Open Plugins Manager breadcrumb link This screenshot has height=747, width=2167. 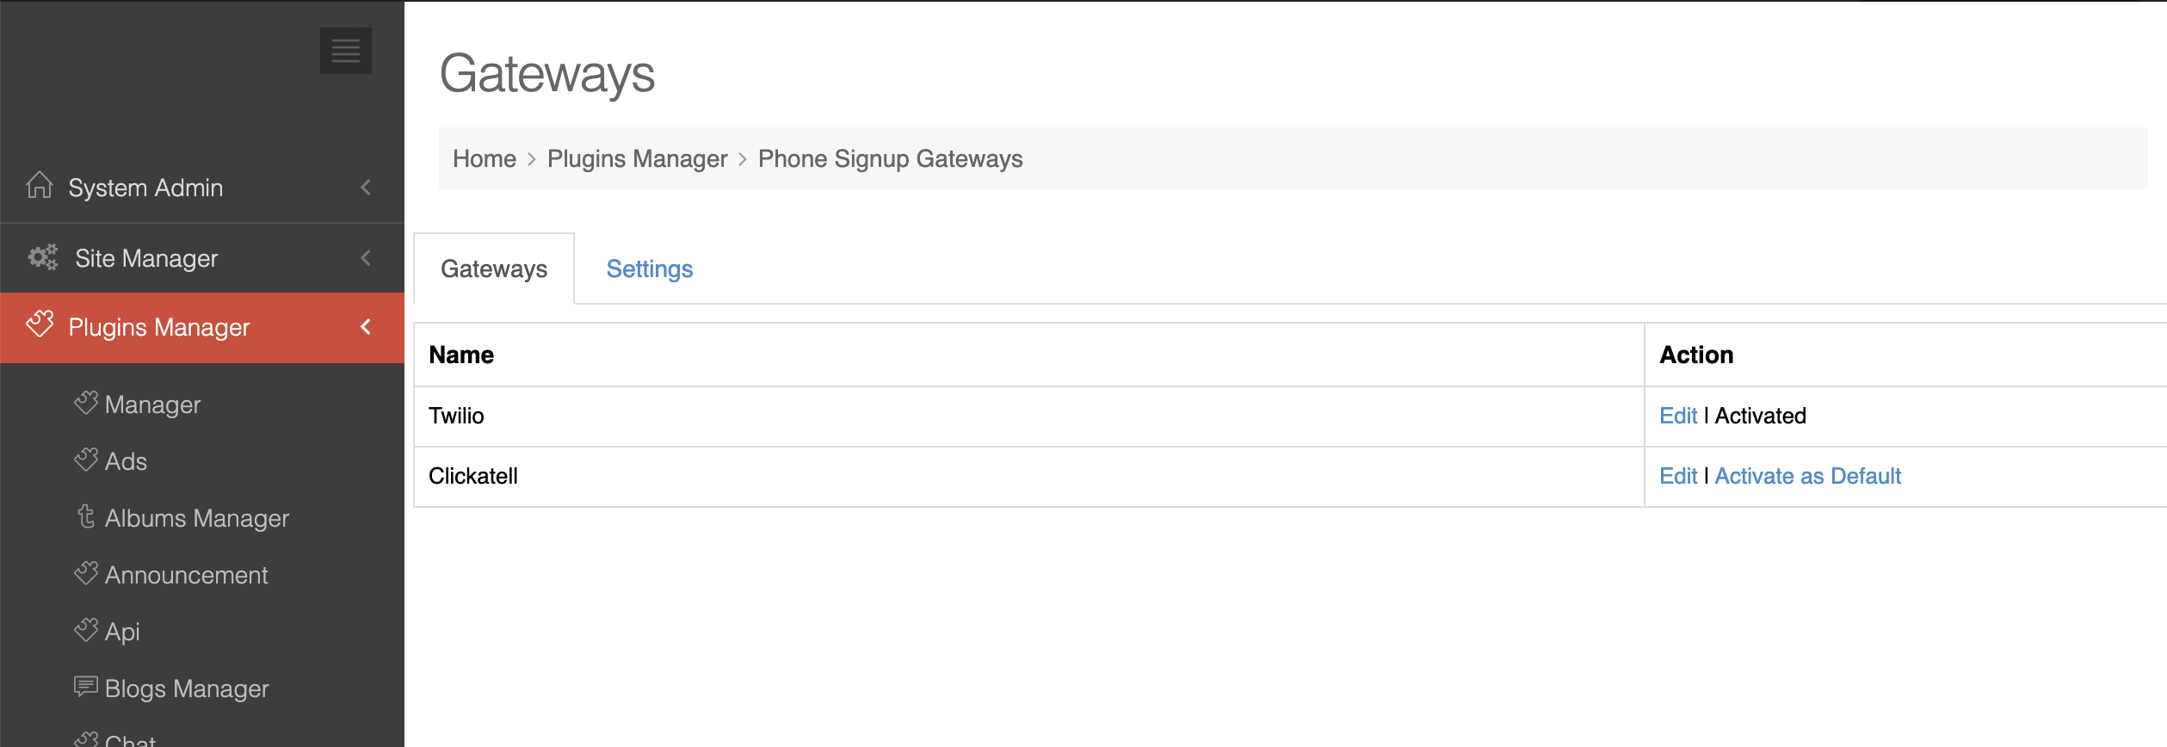[x=637, y=158]
